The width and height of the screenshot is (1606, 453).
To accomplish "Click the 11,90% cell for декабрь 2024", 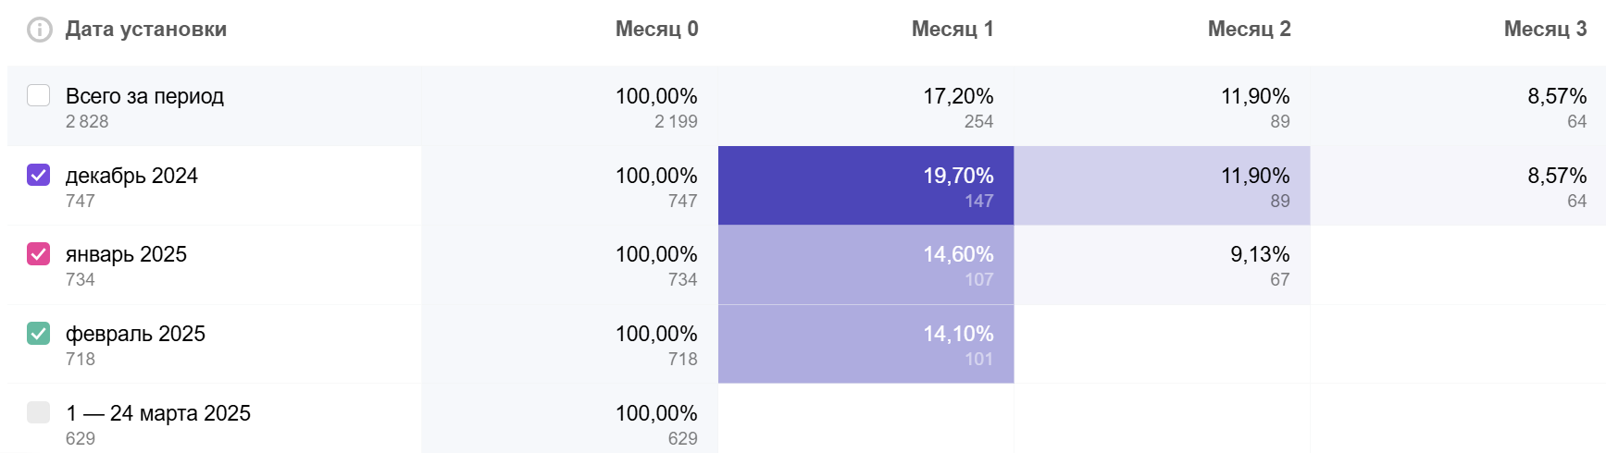I will click(1162, 186).
